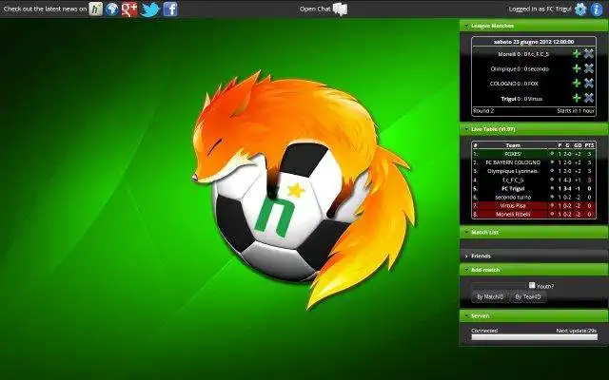Click the blue info icon
The height and width of the screenshot is (380, 609).
click(597, 9)
